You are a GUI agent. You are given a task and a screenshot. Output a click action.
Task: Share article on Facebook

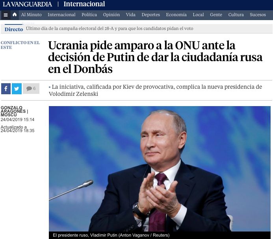[x=6, y=89]
